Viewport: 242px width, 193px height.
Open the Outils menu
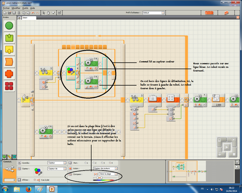(x=25, y=8)
